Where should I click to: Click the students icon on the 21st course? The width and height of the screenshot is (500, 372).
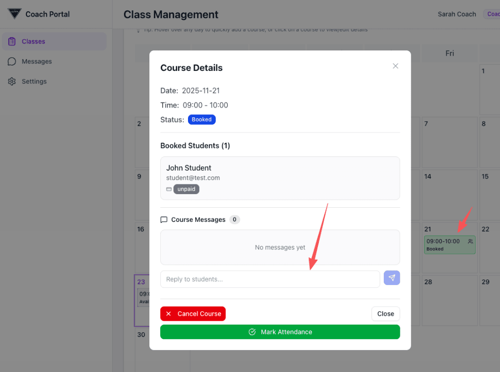pos(470,241)
